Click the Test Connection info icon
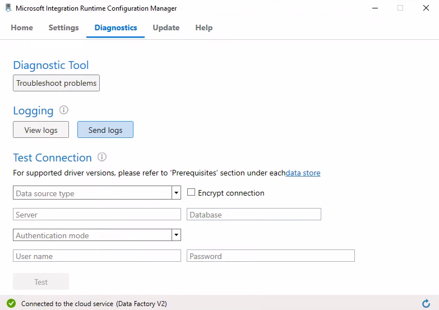Viewport: 439px width, 310px height. (102, 158)
